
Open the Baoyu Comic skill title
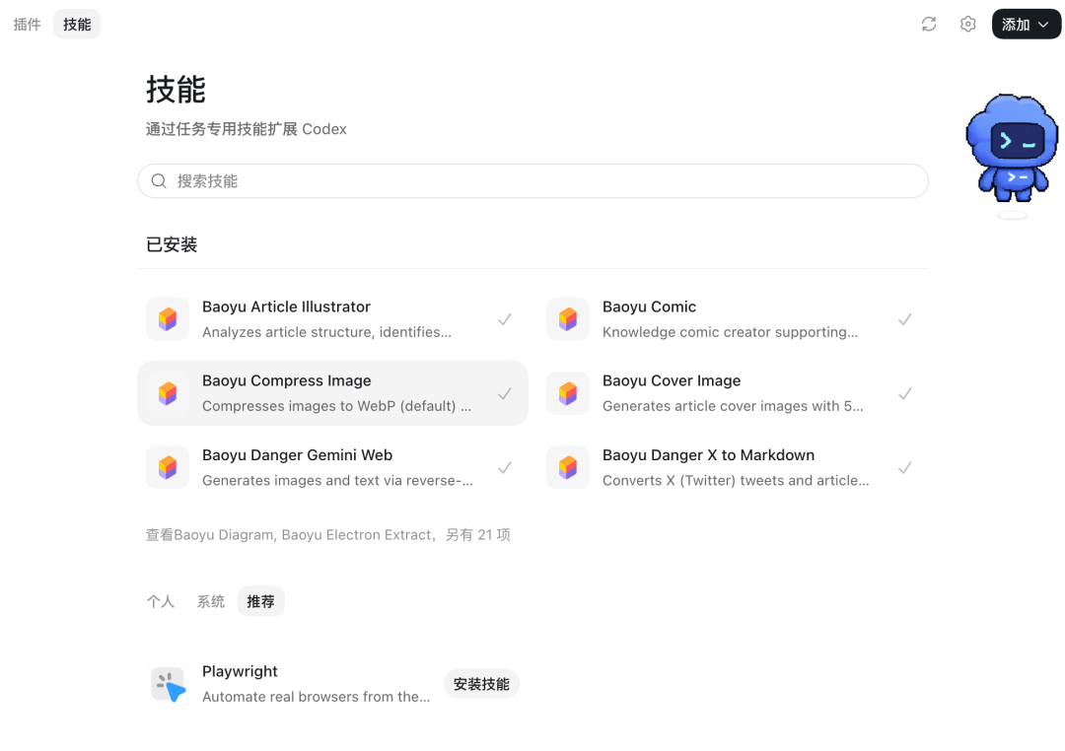(x=649, y=307)
